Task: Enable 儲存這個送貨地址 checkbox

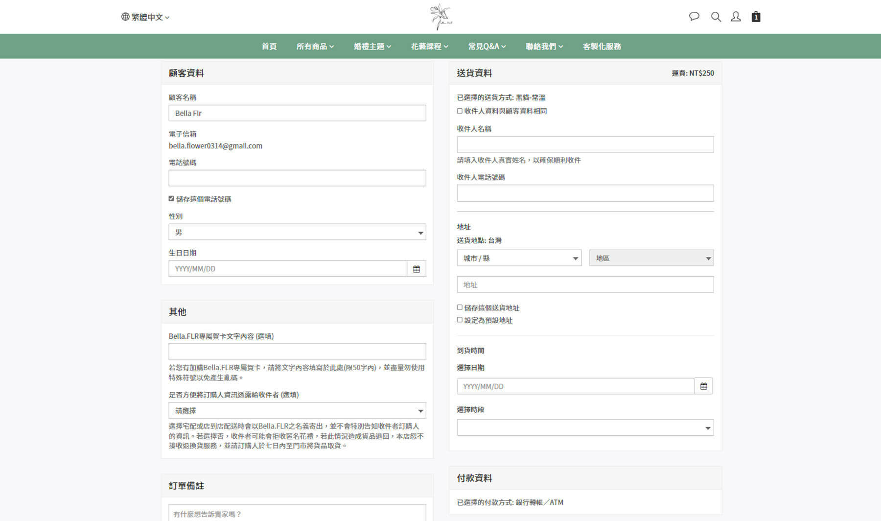Action: 460,308
